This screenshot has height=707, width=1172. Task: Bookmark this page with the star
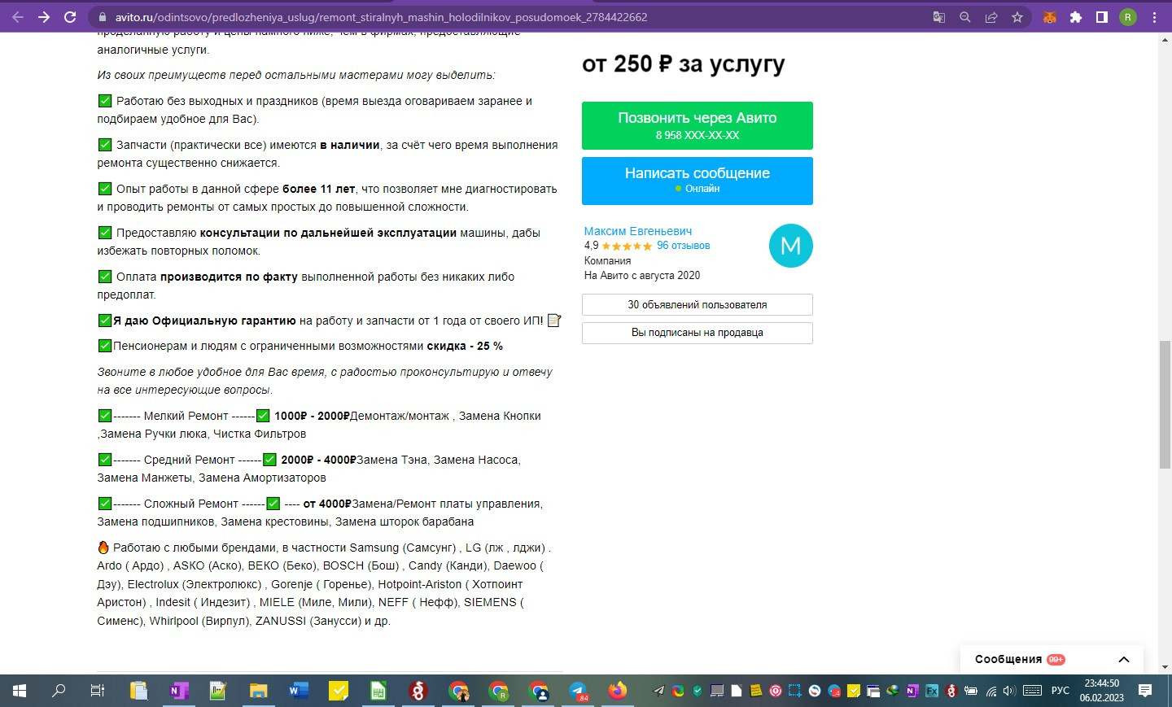click(x=1017, y=17)
